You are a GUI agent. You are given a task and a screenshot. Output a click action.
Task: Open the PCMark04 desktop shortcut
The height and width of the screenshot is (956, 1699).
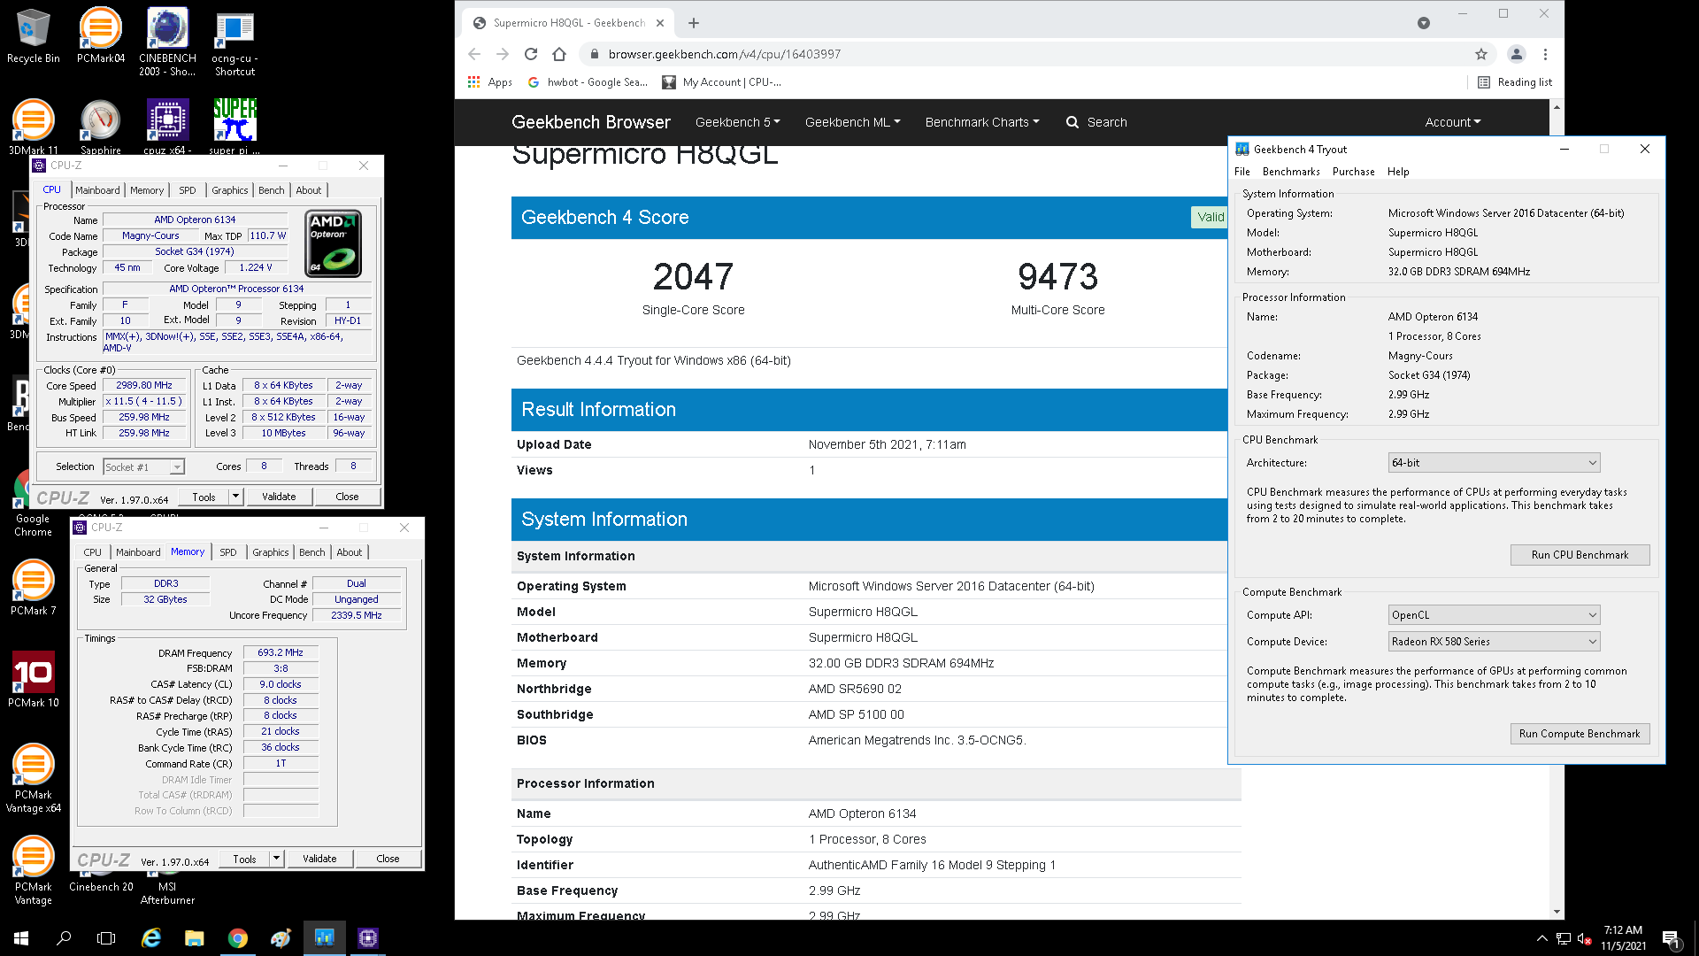101,37
